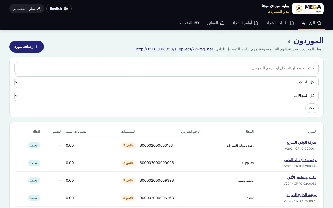Click the payments banknote icon
333x208 pixels.
tap(197, 23)
